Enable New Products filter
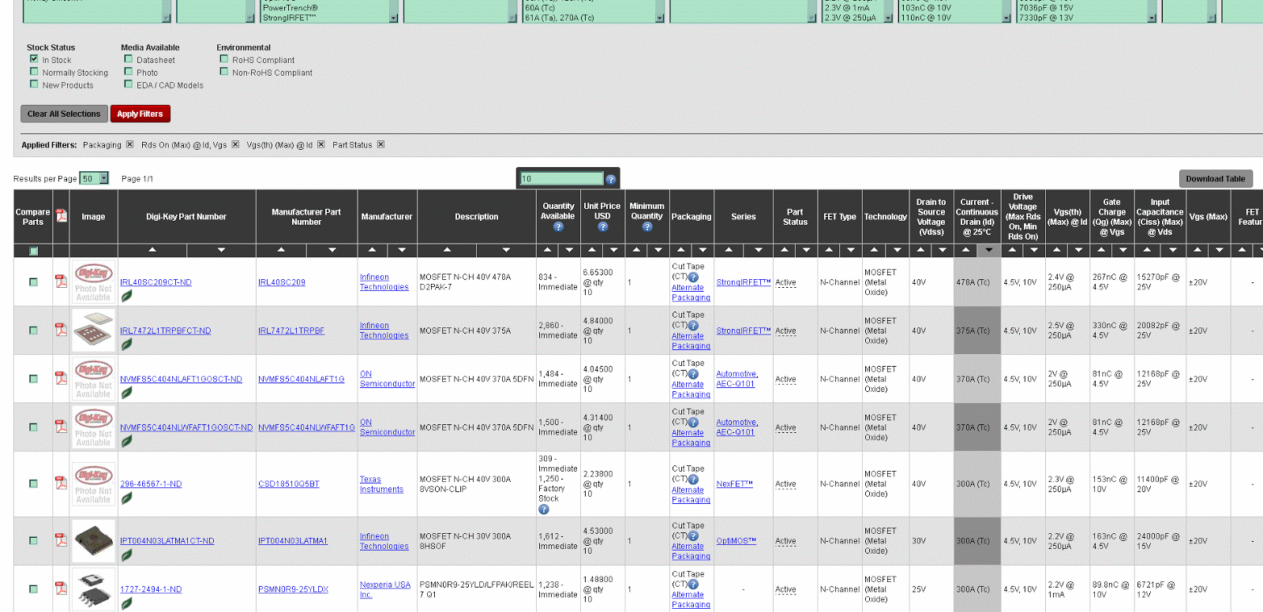The image size is (1263, 612). (34, 84)
